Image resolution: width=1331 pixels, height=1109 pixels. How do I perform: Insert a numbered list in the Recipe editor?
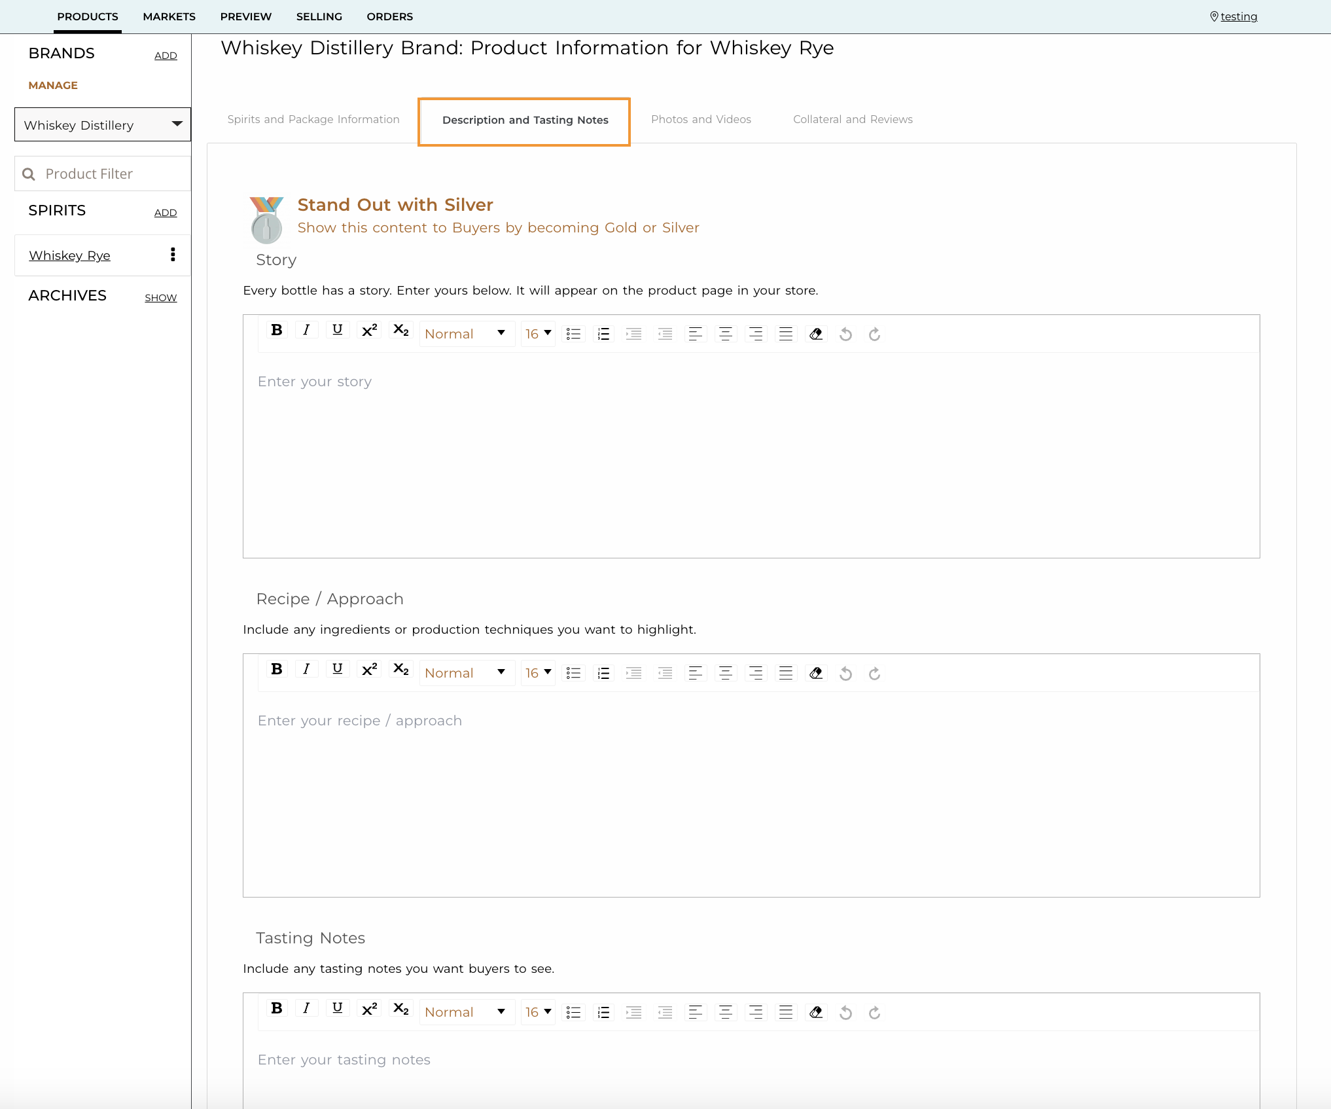[x=604, y=673]
